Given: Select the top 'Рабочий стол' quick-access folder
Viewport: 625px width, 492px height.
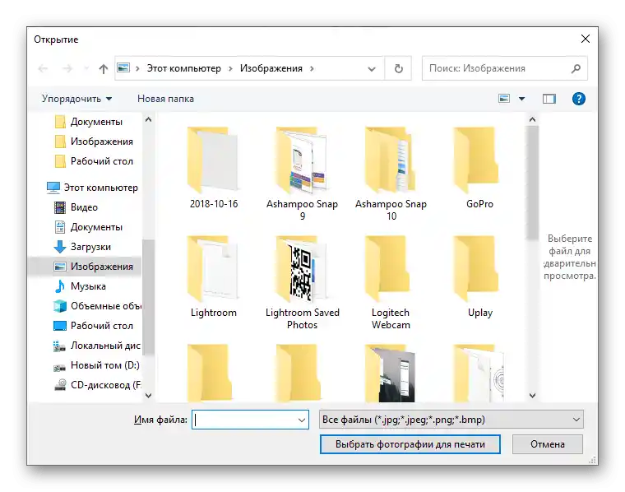Looking at the screenshot, I should (94, 161).
